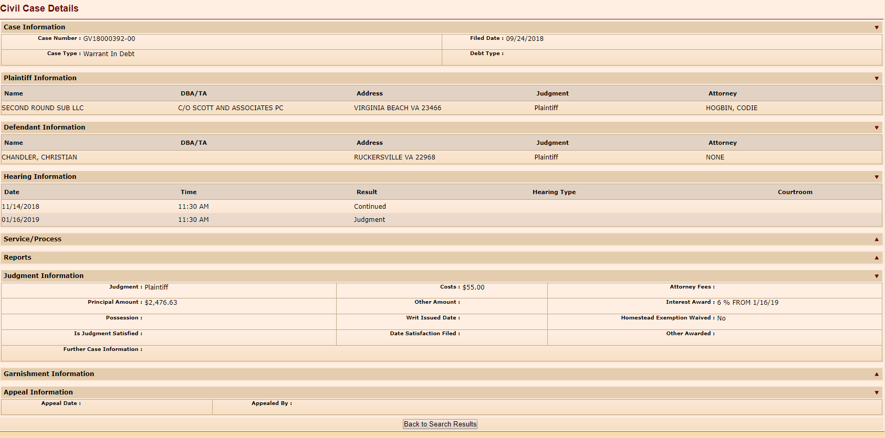Click the Garnishment Information section header
Image resolution: width=885 pixels, height=438 pixels.
(x=441, y=374)
